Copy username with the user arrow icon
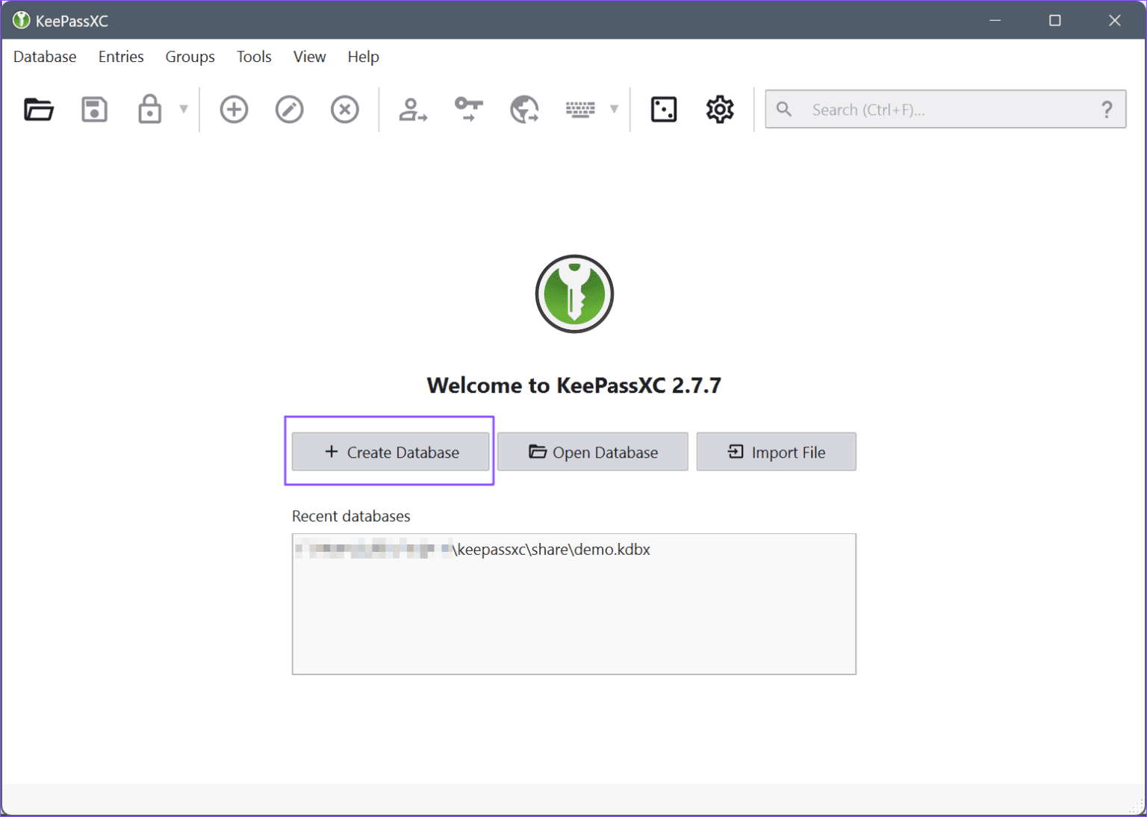This screenshot has width=1147, height=817. [x=412, y=109]
